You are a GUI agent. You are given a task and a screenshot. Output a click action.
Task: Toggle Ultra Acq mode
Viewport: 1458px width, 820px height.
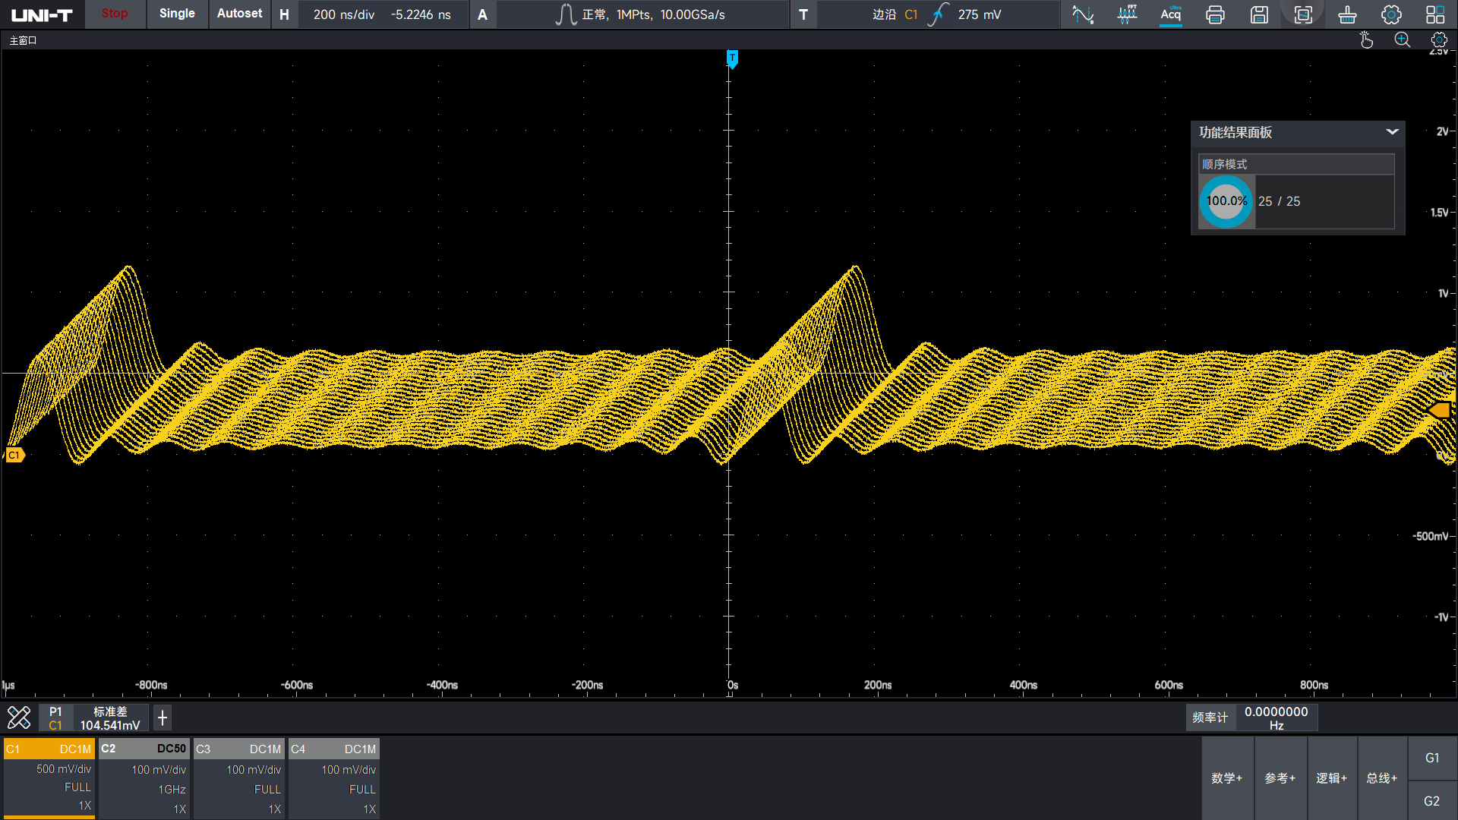click(x=1171, y=14)
